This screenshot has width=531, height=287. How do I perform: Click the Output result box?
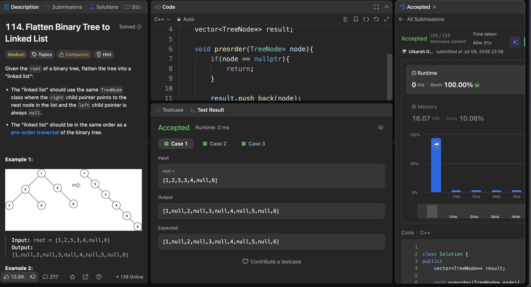pos(271,211)
